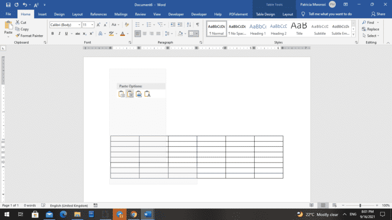This screenshot has height=220, width=392.
Task: Decrease paragraph indent
Action: pyautogui.click(x=173, y=24)
